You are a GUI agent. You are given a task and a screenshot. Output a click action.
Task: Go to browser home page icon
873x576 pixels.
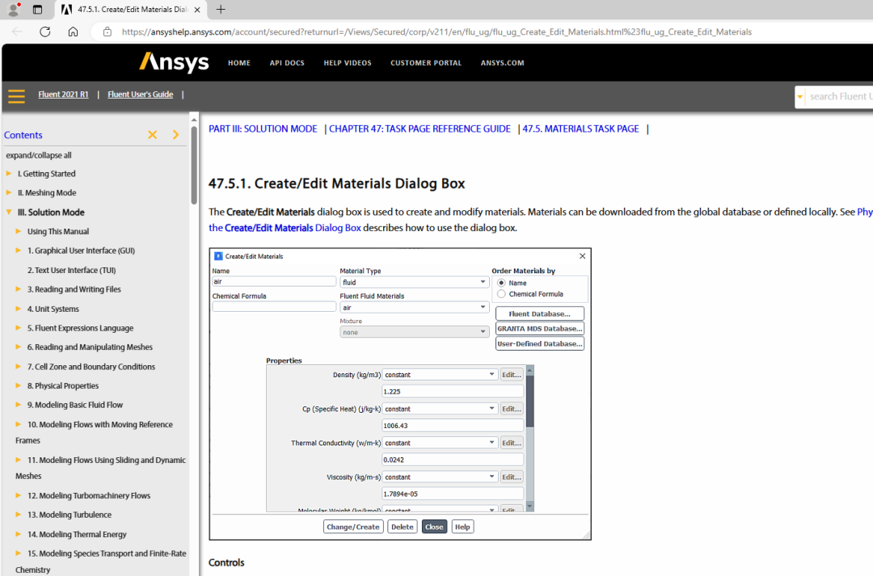tap(73, 32)
